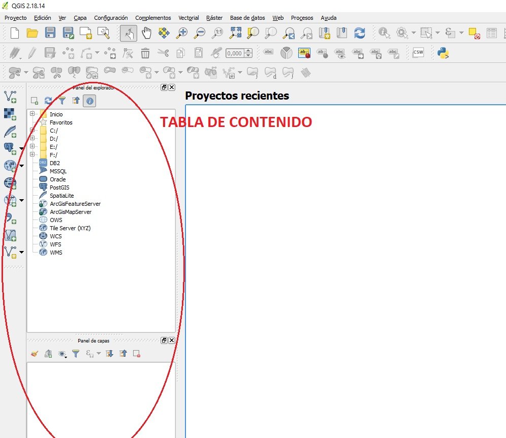Open the manage layer visibility eye dropdown
The image size is (506, 438).
pos(62,354)
